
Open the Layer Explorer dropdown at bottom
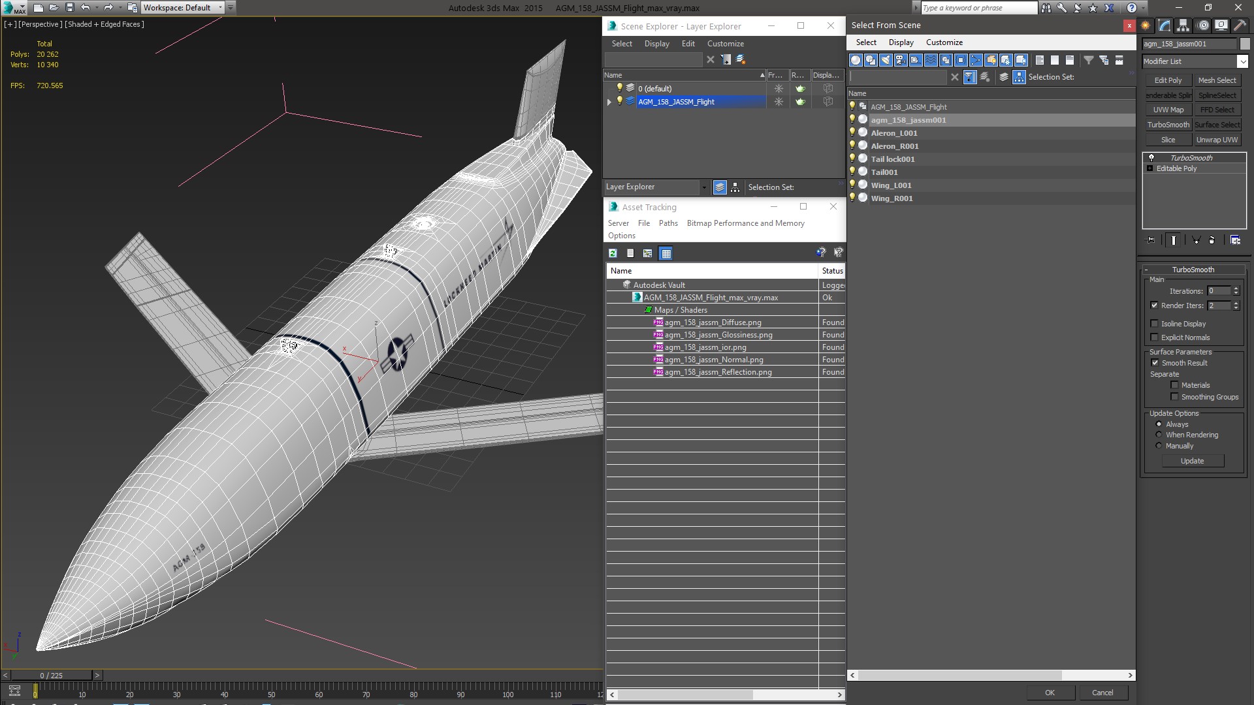tap(703, 187)
